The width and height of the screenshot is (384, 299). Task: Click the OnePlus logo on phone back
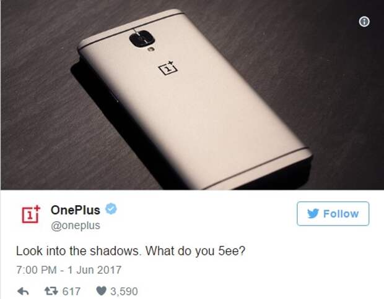(168, 67)
